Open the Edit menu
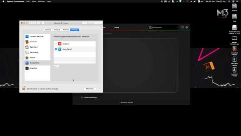241x136 pixels. click(x=28, y=2)
